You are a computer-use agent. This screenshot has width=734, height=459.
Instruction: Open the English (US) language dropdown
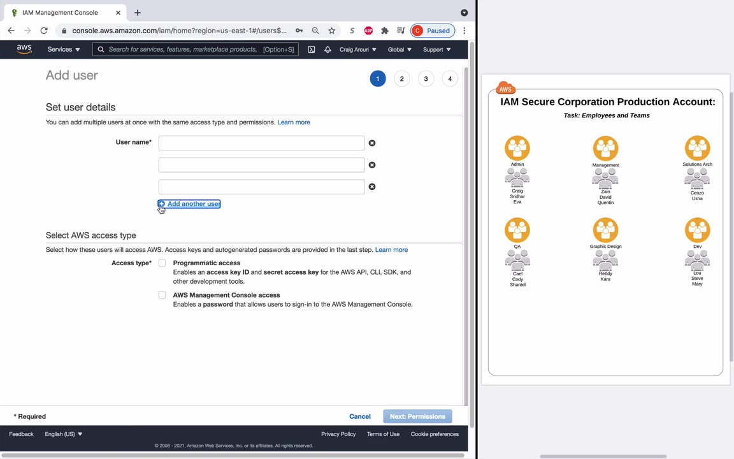click(x=64, y=434)
